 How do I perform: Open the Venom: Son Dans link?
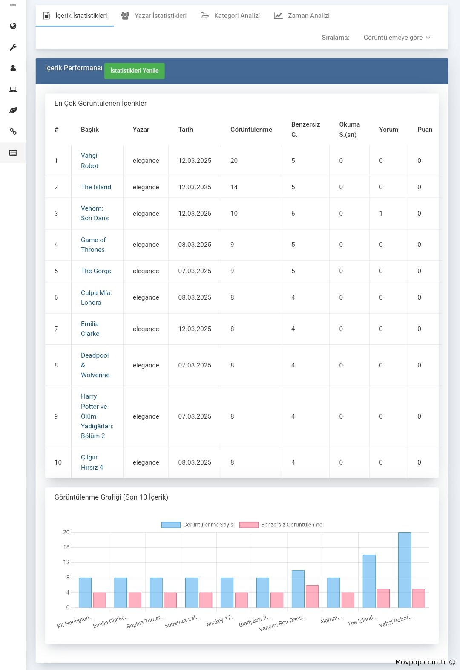coord(95,213)
